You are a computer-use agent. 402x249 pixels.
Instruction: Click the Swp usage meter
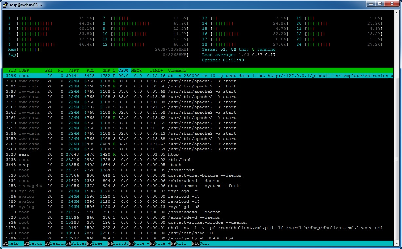point(98,55)
